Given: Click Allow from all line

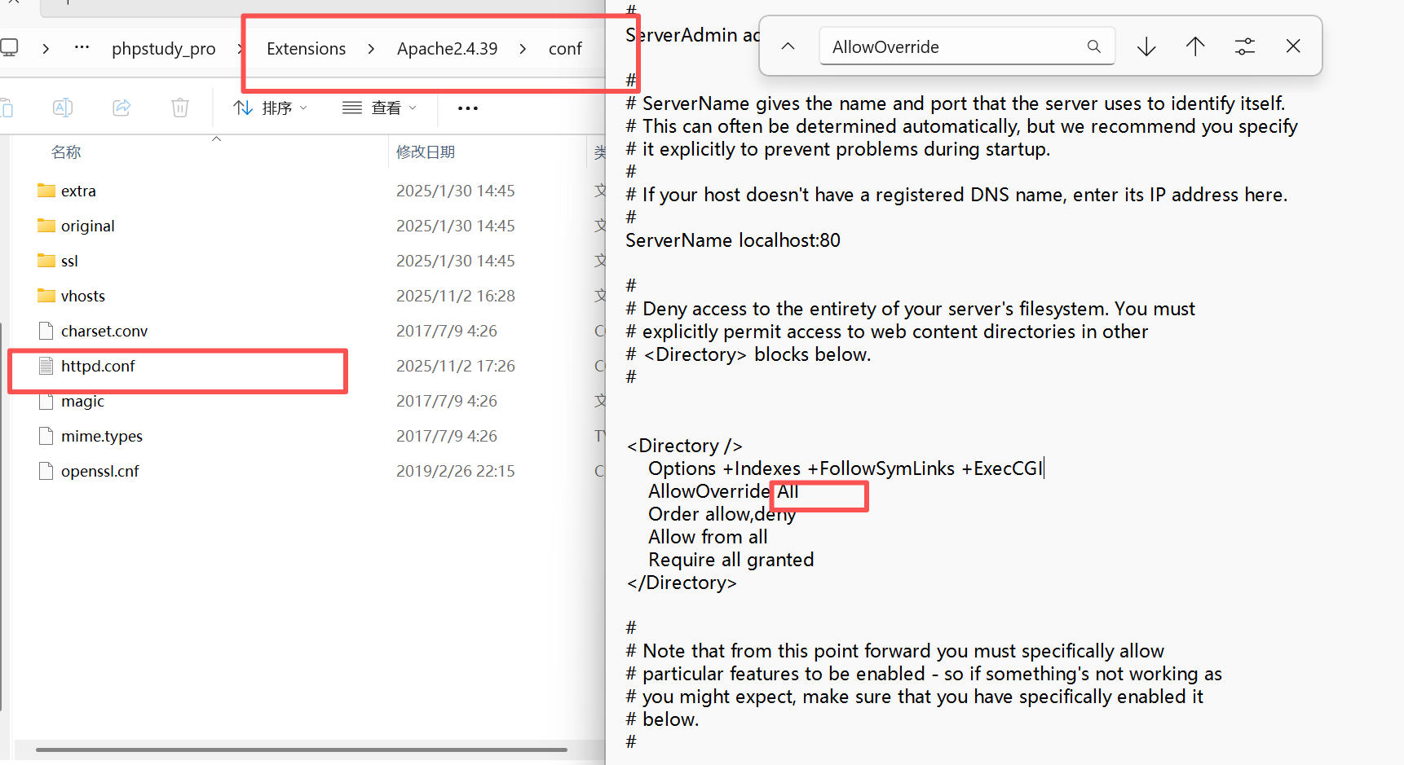Looking at the screenshot, I should pos(708,537).
